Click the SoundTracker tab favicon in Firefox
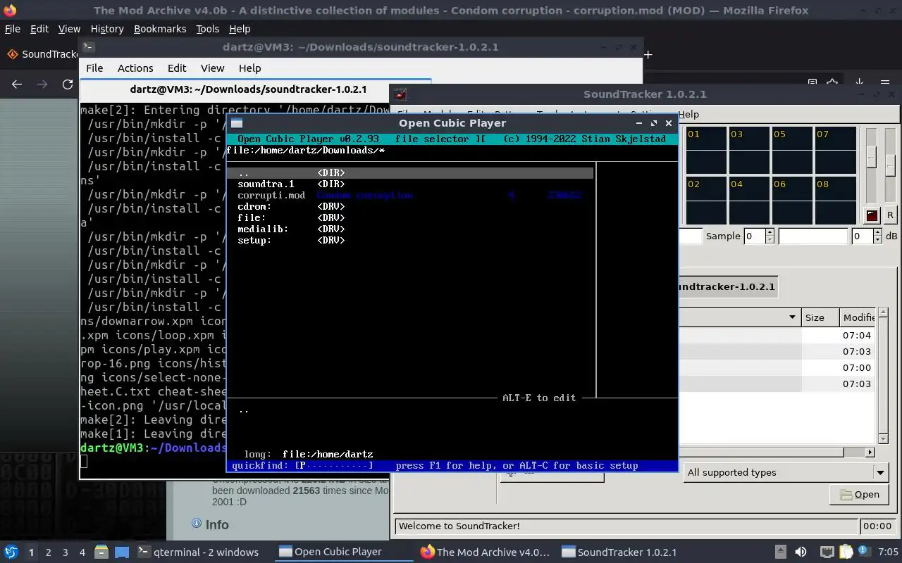This screenshot has width=902, height=563. 12,54
